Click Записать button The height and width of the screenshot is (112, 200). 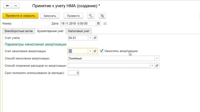point(50,16)
